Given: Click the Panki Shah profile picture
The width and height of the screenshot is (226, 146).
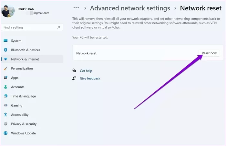Looking at the screenshot, I should point(8,11).
